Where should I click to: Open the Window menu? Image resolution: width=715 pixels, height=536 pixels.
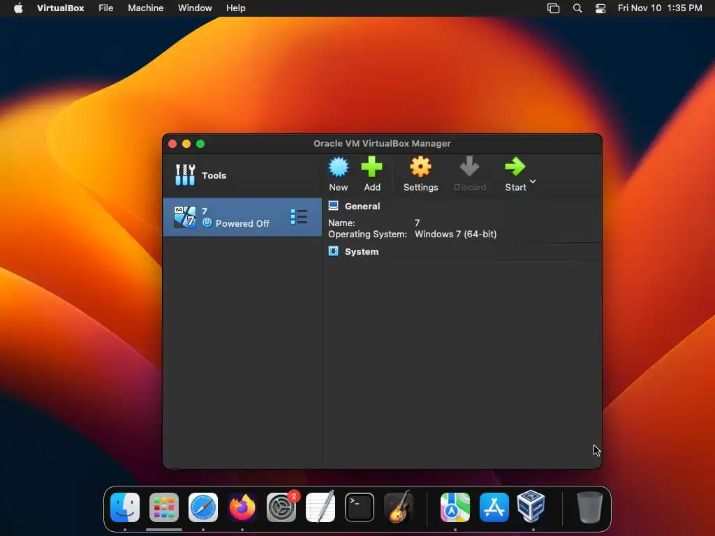click(195, 8)
